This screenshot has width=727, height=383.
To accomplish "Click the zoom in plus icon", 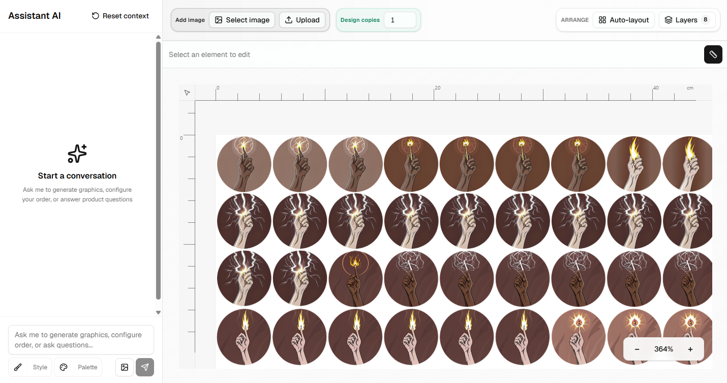I will (x=690, y=349).
